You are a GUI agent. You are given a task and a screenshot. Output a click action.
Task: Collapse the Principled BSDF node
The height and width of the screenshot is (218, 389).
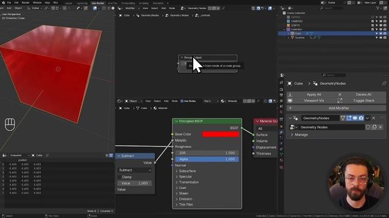pos(176,121)
